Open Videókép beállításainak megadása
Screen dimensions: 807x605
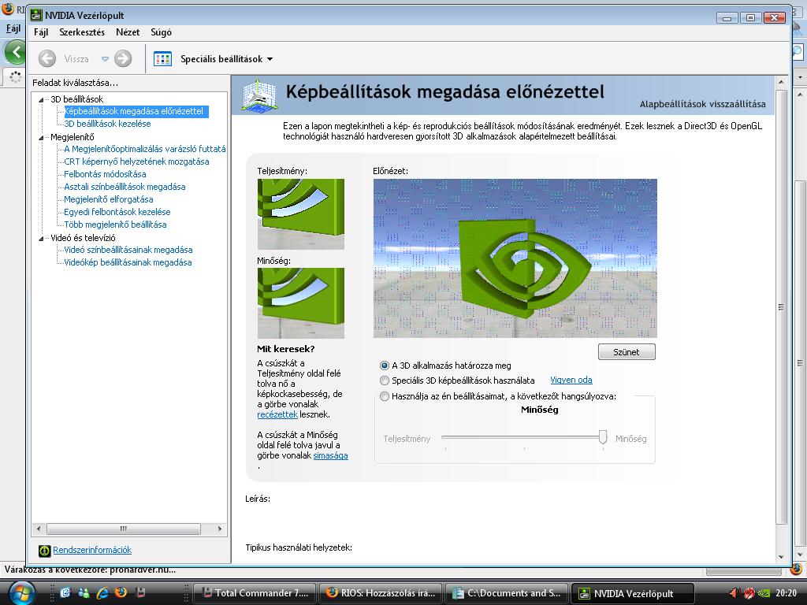128,262
